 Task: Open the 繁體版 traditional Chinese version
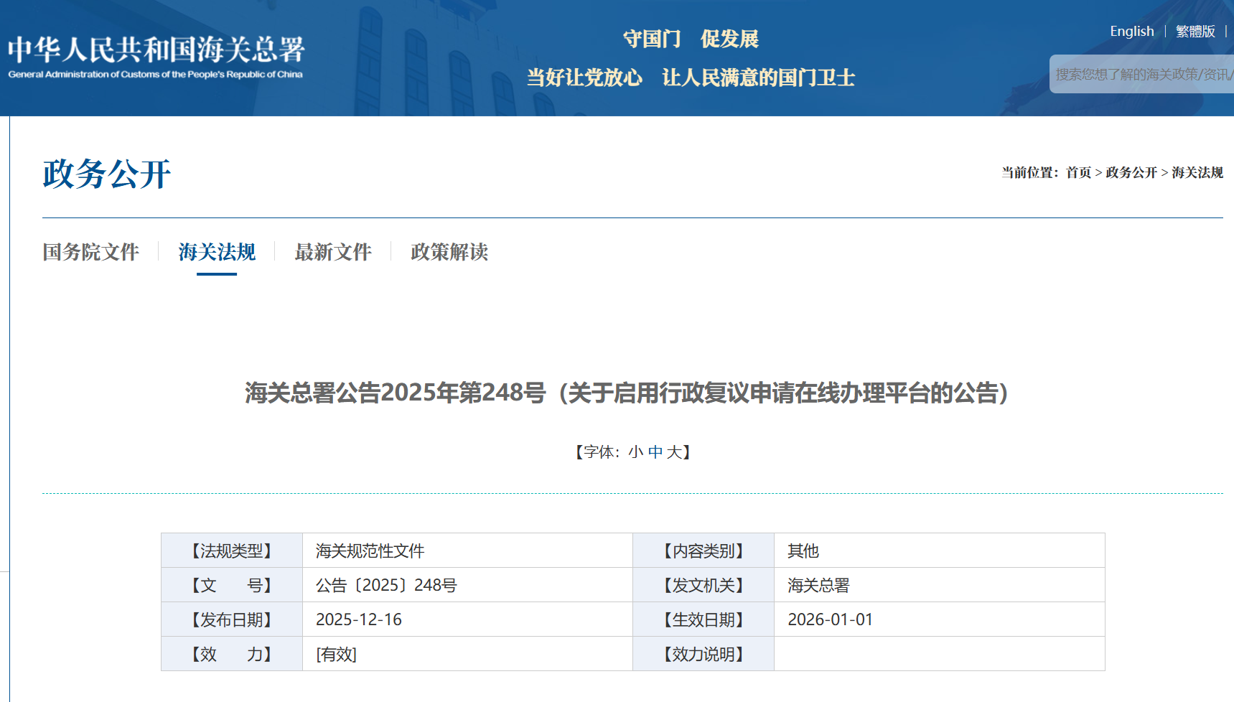(1195, 31)
